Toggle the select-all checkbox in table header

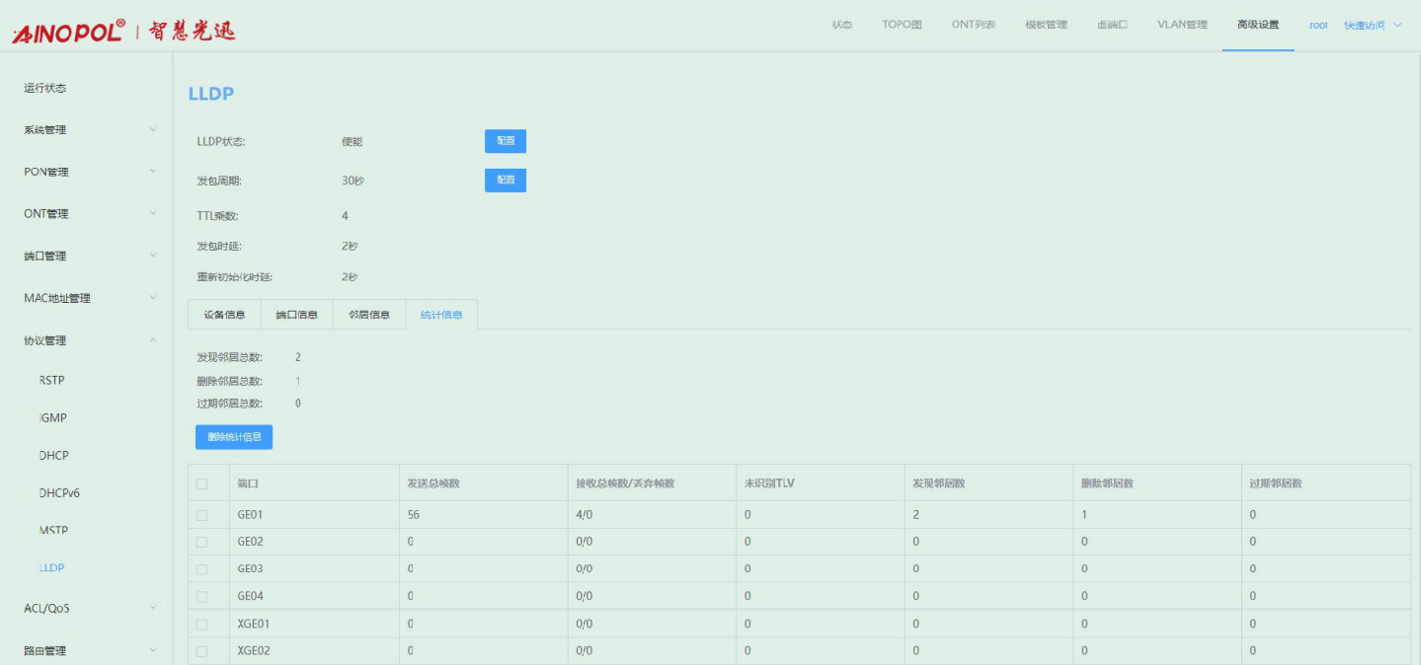tap(201, 483)
